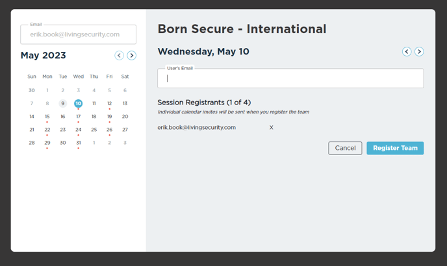Click the Session Registrants (1 of 4) label
The height and width of the screenshot is (266, 447).
(204, 103)
